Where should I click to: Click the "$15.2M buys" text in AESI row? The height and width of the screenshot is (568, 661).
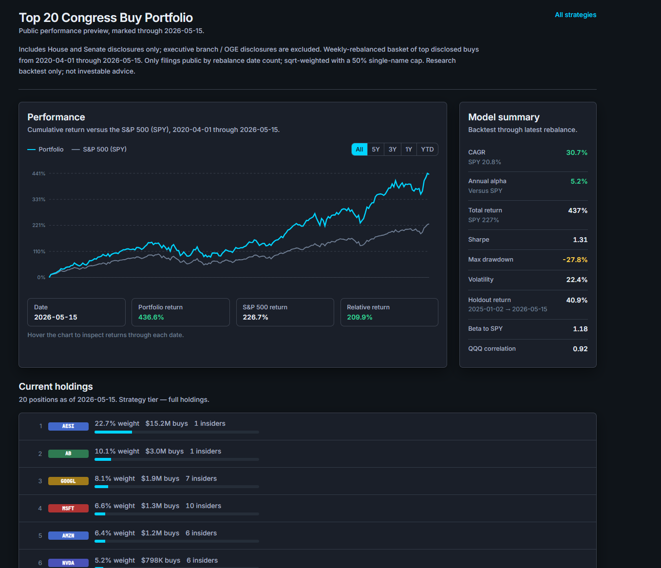pyautogui.click(x=167, y=423)
